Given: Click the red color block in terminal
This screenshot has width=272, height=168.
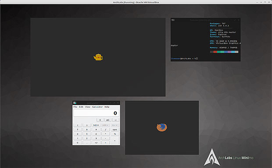Looking at the screenshot, I should tap(215, 52).
